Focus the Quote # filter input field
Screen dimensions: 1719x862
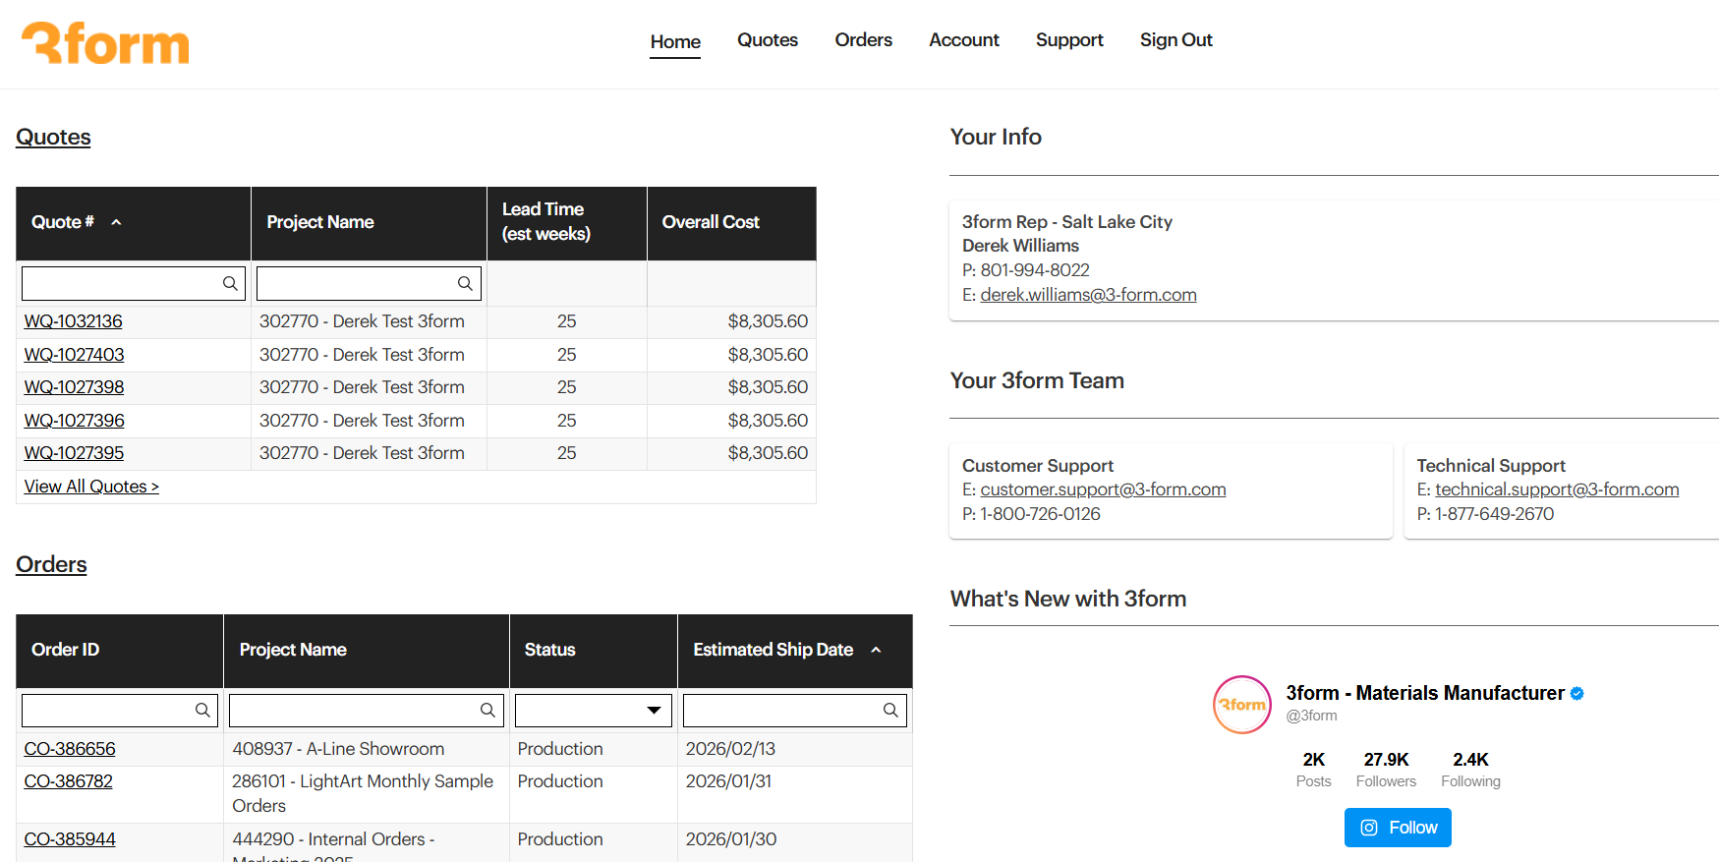tap(120, 284)
